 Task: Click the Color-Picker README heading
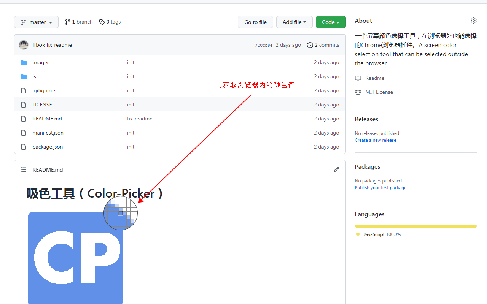(95, 193)
